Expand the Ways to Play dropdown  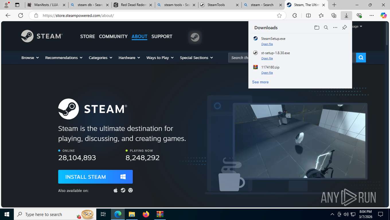click(160, 58)
